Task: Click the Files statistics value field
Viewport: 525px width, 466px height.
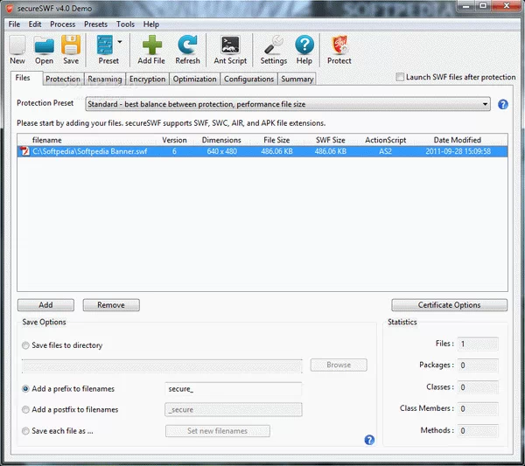Action: (x=478, y=344)
